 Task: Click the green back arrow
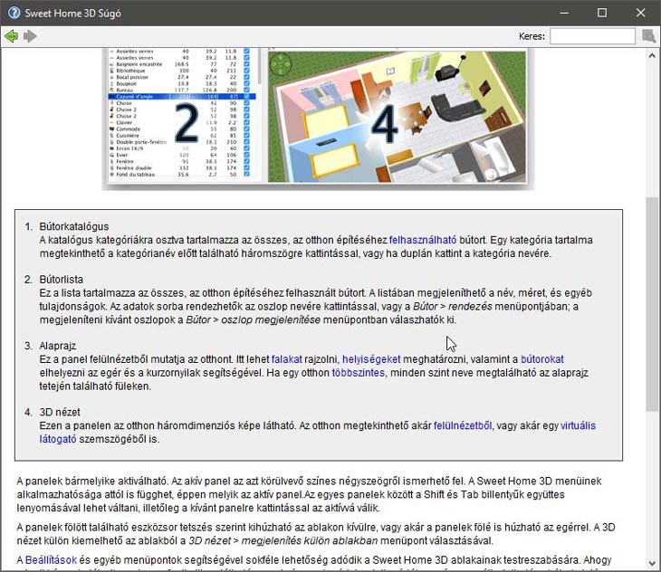[x=11, y=36]
